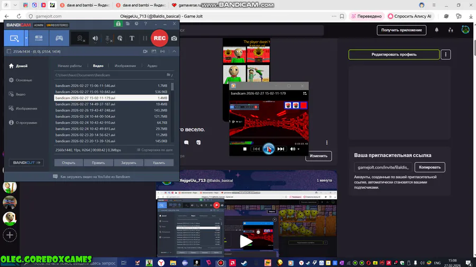Click the Править button

coord(98,163)
